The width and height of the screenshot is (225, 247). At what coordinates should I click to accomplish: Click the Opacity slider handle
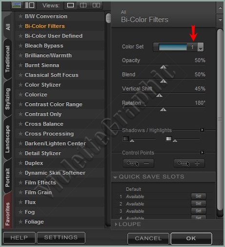pyautogui.click(x=163, y=67)
